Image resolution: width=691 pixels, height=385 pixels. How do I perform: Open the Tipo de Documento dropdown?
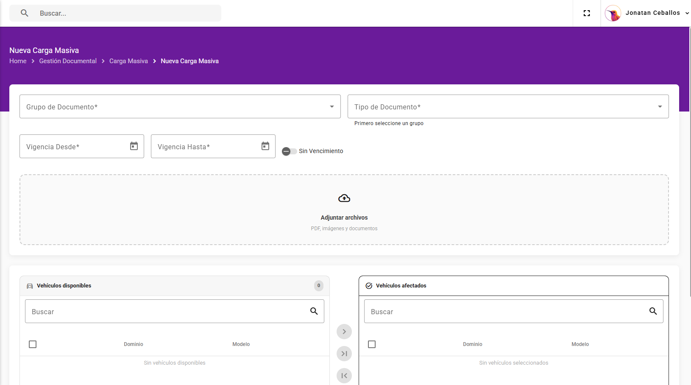pos(508,106)
